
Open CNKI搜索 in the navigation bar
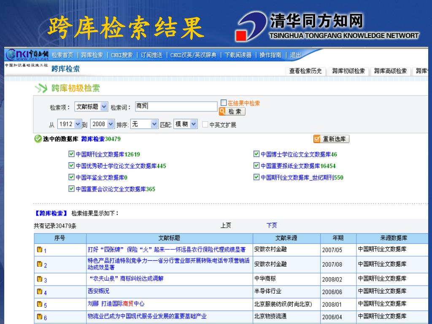click(x=122, y=55)
